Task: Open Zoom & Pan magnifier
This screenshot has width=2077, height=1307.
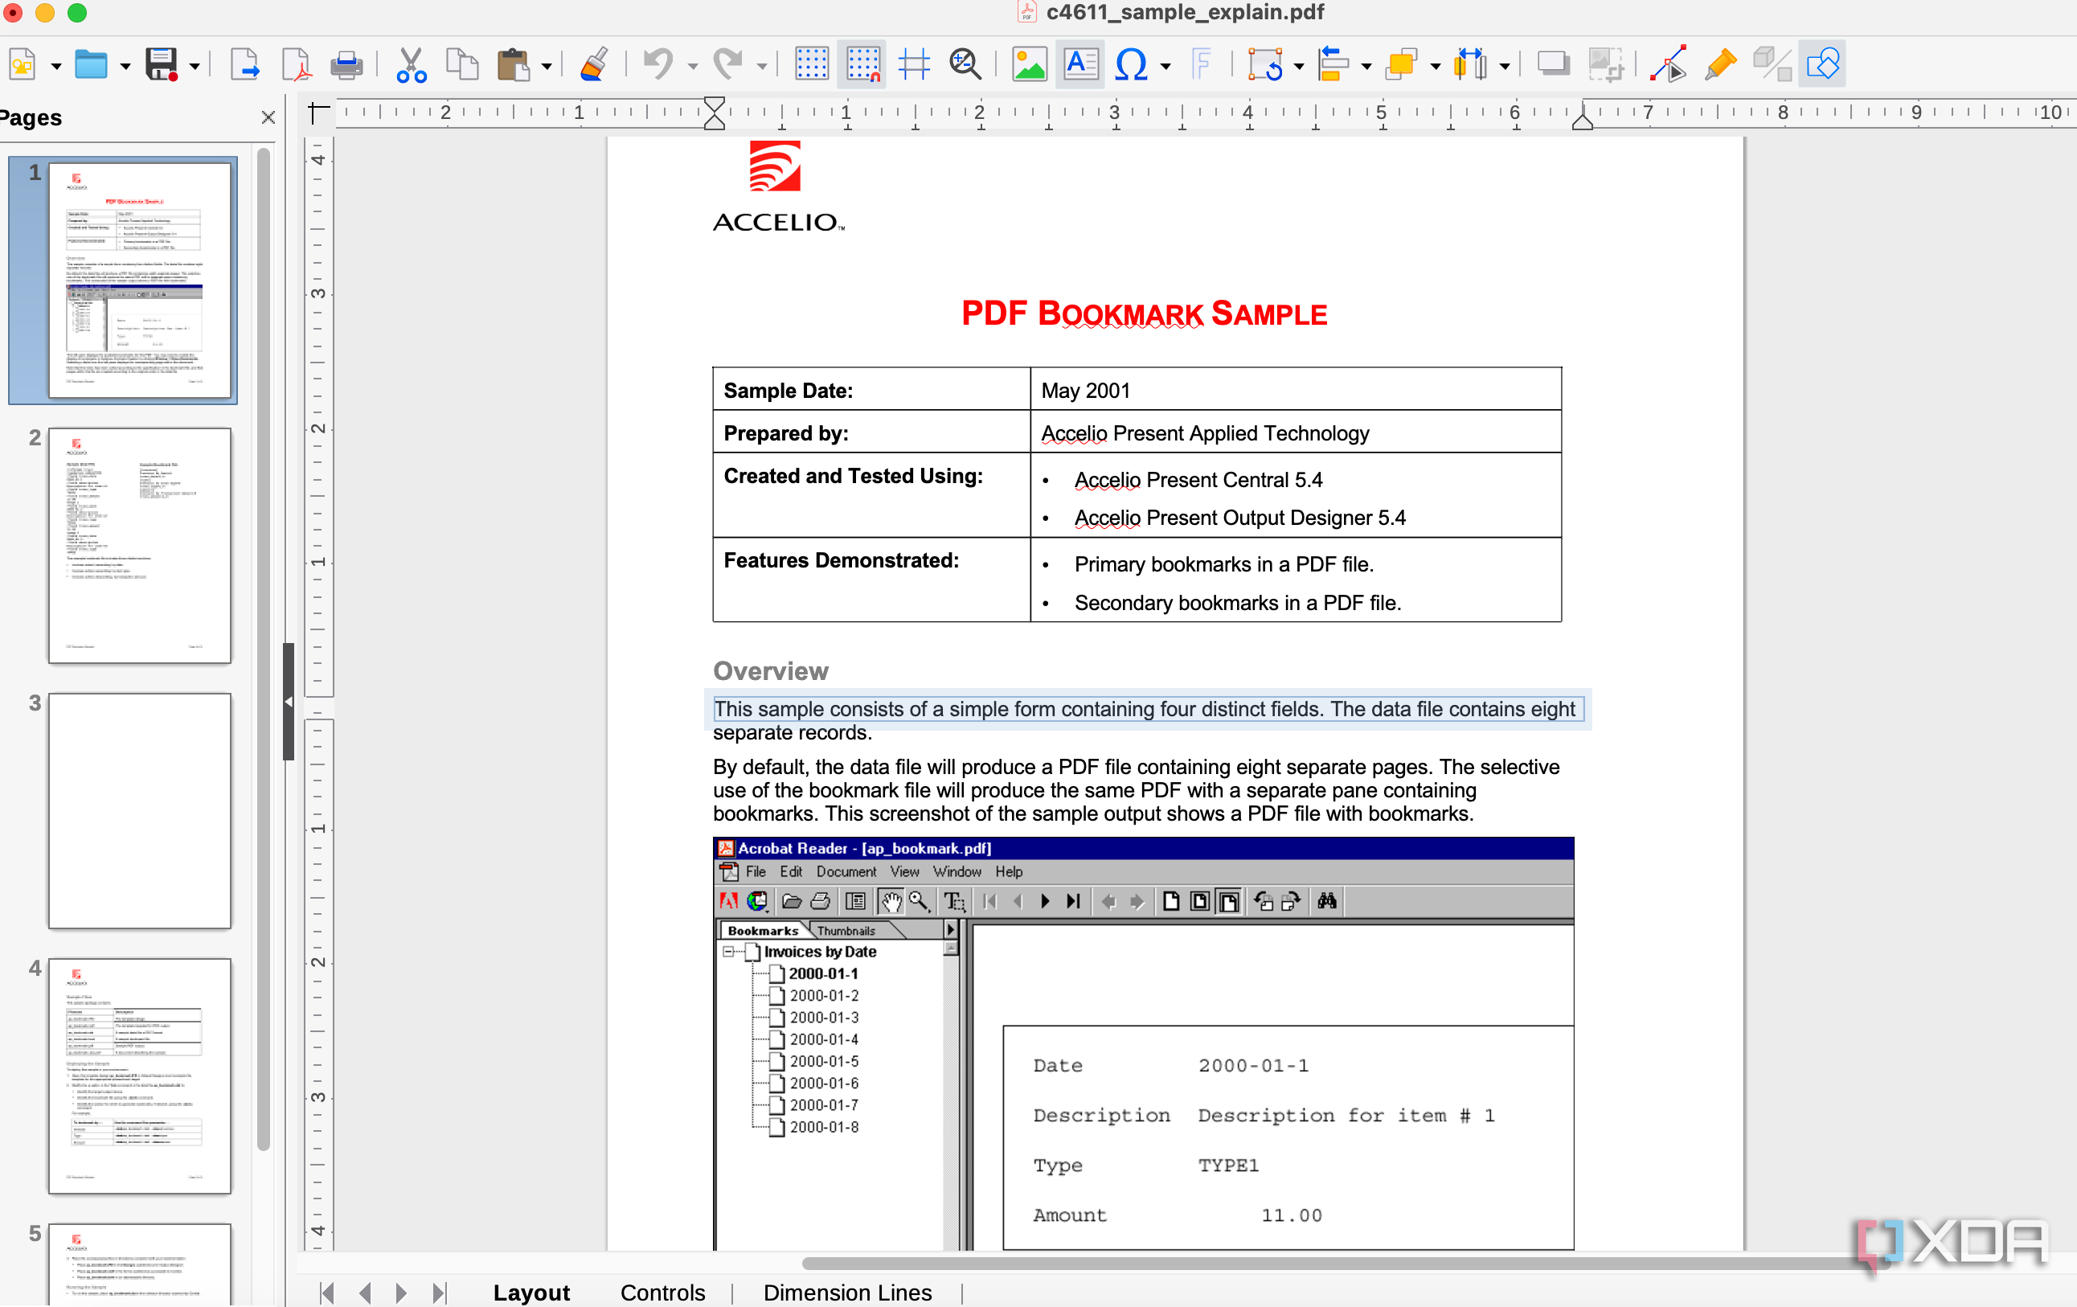Action: (965, 64)
